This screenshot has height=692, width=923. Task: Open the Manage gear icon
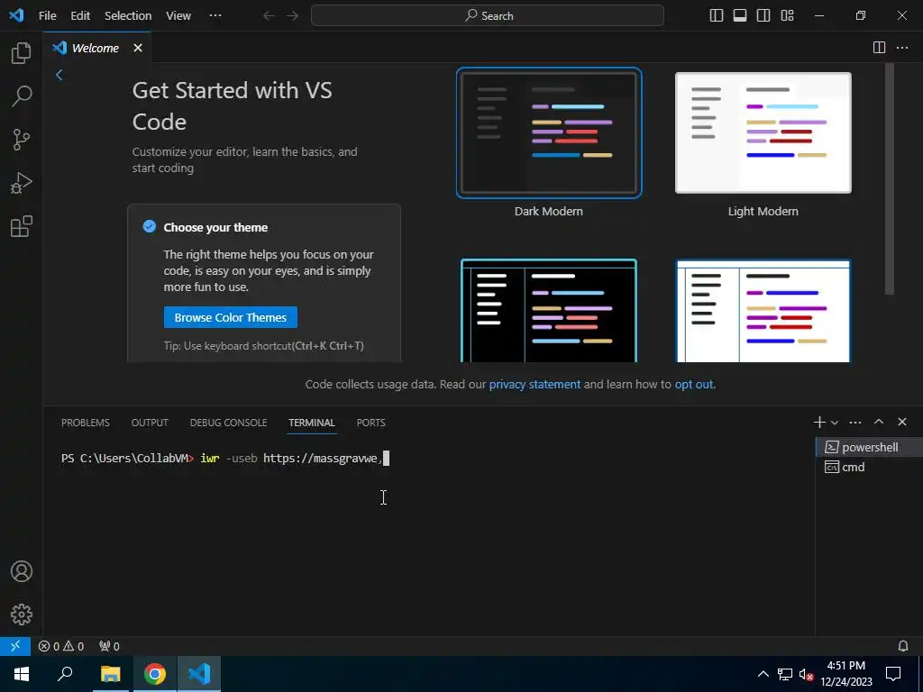click(22, 615)
